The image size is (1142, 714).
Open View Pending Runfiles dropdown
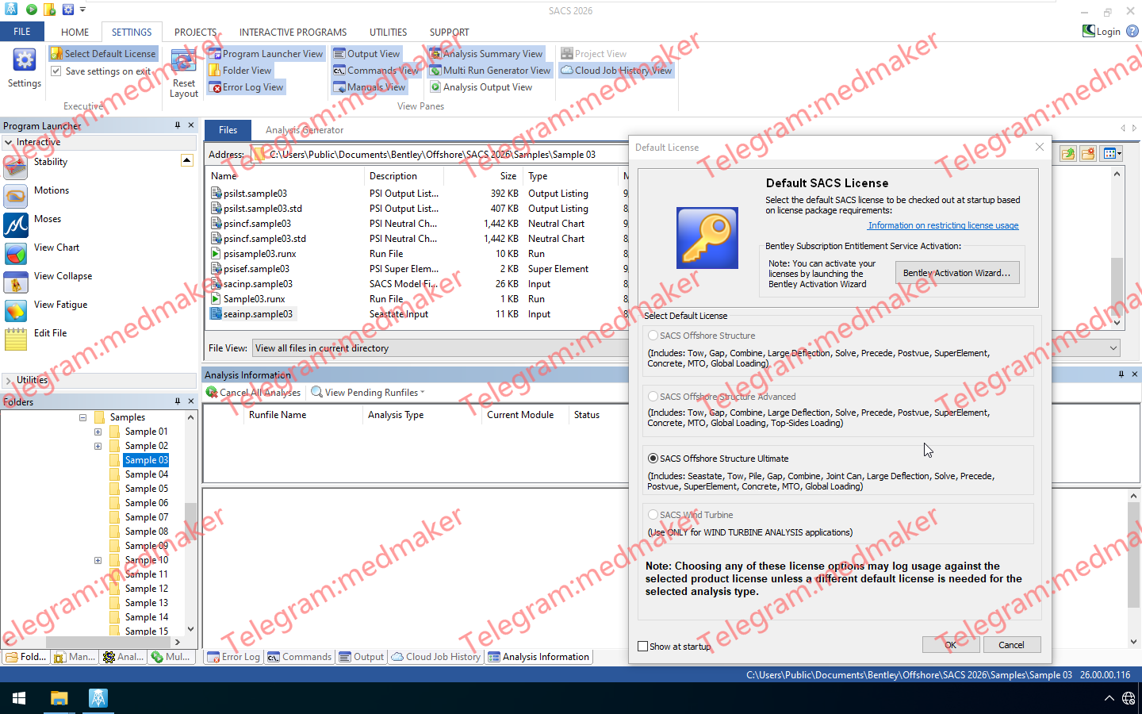click(368, 393)
